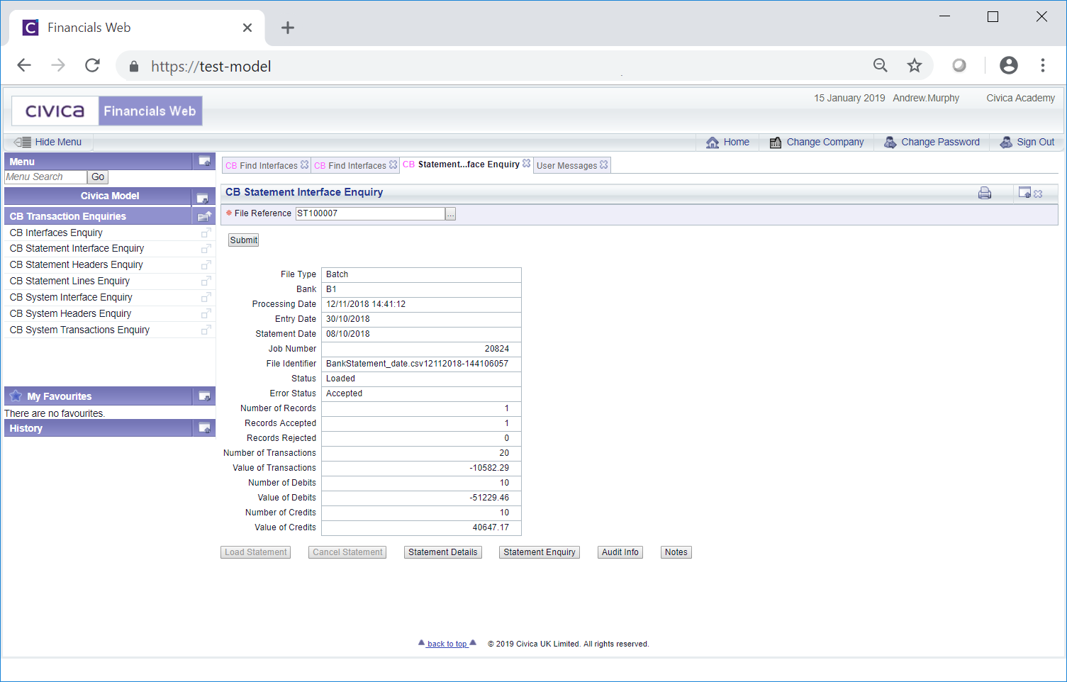Click the back to top link
1067x682 pixels.
[447, 644]
